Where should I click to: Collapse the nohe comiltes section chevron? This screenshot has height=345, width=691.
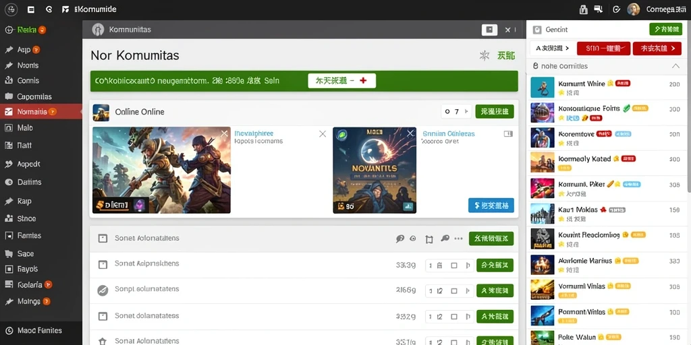(x=675, y=66)
